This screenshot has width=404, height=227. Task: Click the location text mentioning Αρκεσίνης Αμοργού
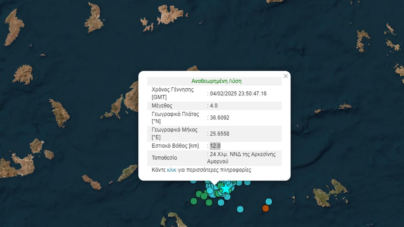pos(243,158)
